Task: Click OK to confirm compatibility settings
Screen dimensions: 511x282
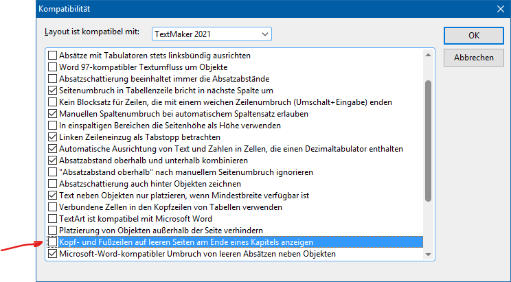Action: point(473,35)
